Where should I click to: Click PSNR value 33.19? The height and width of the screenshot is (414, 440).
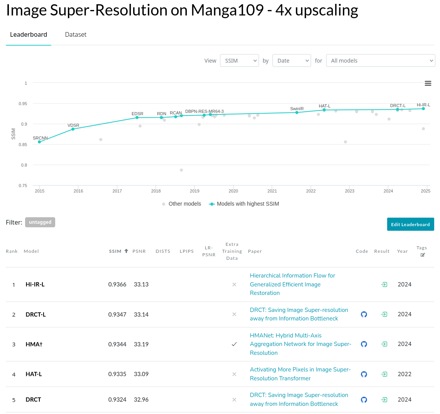click(x=141, y=344)
